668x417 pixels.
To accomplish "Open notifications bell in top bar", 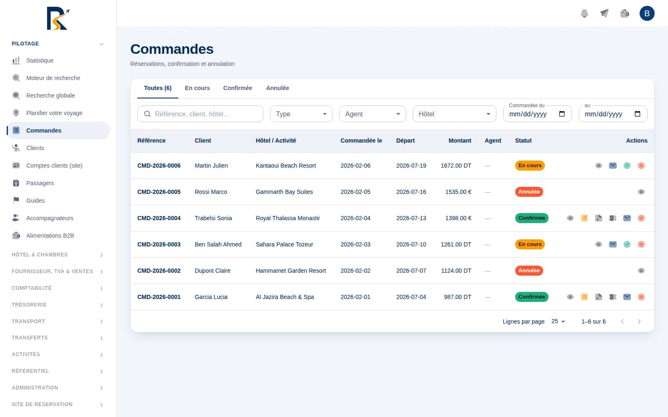I will [584, 13].
